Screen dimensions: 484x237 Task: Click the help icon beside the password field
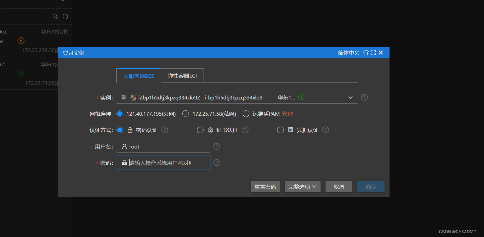(217, 162)
